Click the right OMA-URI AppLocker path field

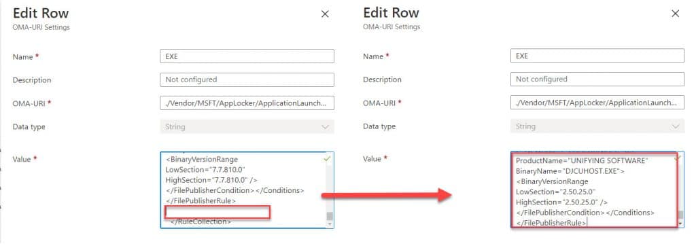597,103
